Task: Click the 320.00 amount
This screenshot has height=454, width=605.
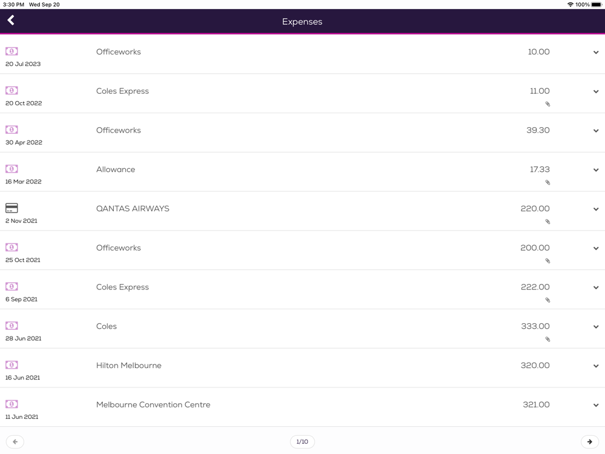Action: click(x=535, y=365)
